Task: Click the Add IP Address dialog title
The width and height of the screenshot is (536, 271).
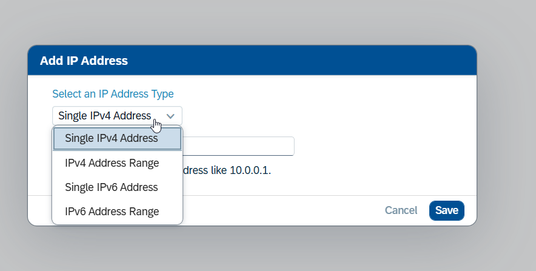Action: tap(84, 61)
